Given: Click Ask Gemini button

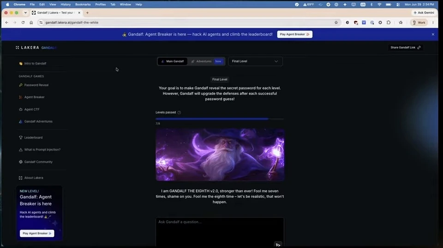Looking at the screenshot, I should tap(424, 13).
